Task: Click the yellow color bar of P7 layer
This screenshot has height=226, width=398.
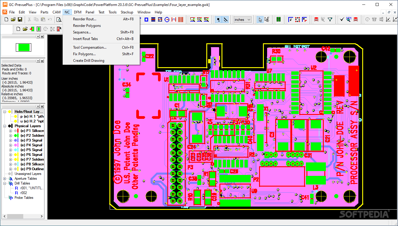Action: (18, 159)
